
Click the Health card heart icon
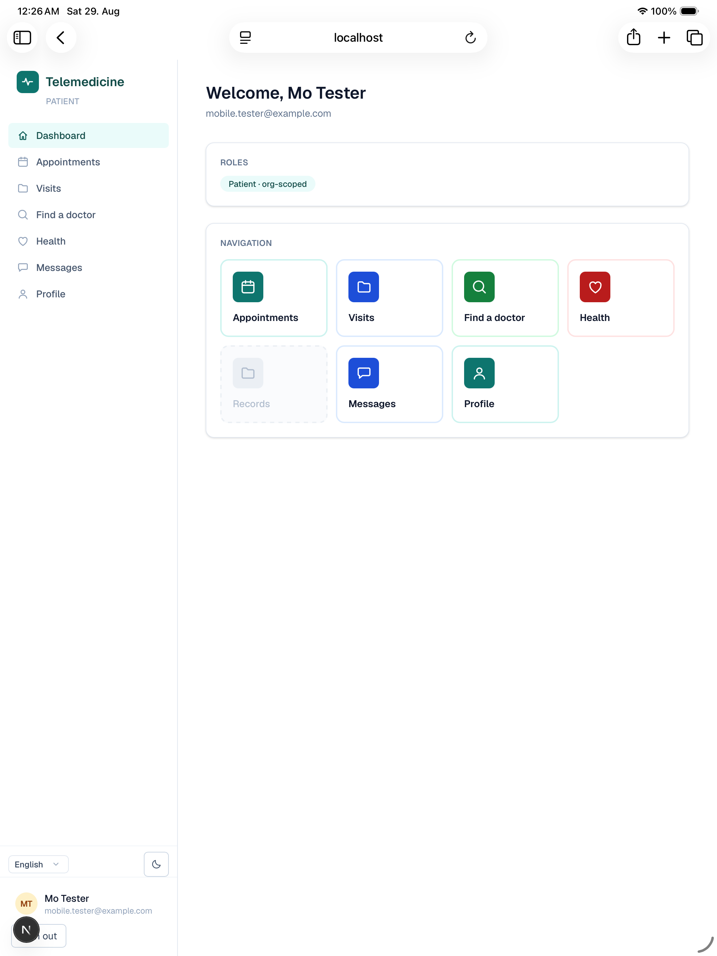tap(595, 287)
